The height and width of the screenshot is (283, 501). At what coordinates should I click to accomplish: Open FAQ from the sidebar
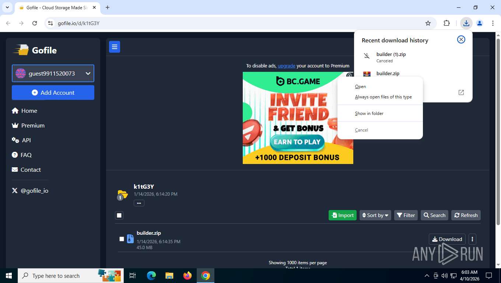pyautogui.click(x=22, y=155)
